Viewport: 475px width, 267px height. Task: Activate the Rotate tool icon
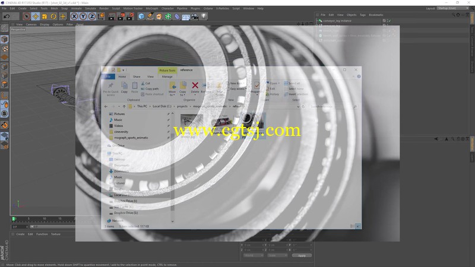pos(53,17)
